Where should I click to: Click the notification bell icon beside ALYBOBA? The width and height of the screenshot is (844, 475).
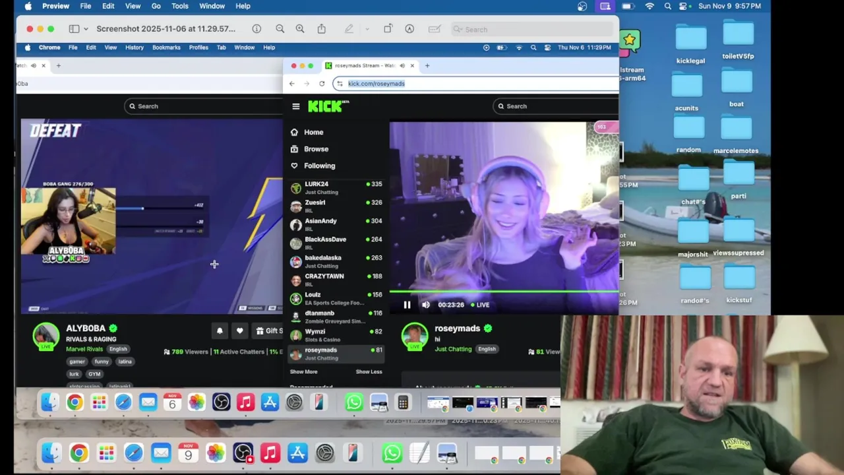click(x=220, y=331)
